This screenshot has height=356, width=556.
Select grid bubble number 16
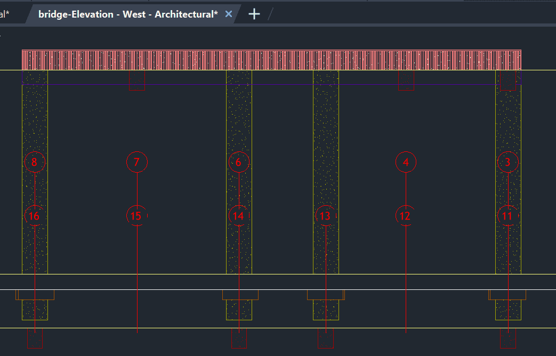[x=35, y=216]
